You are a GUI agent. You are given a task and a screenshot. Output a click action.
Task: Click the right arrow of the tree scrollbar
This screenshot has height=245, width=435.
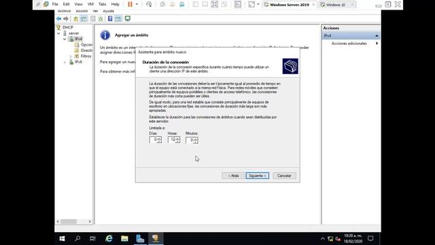point(90,221)
